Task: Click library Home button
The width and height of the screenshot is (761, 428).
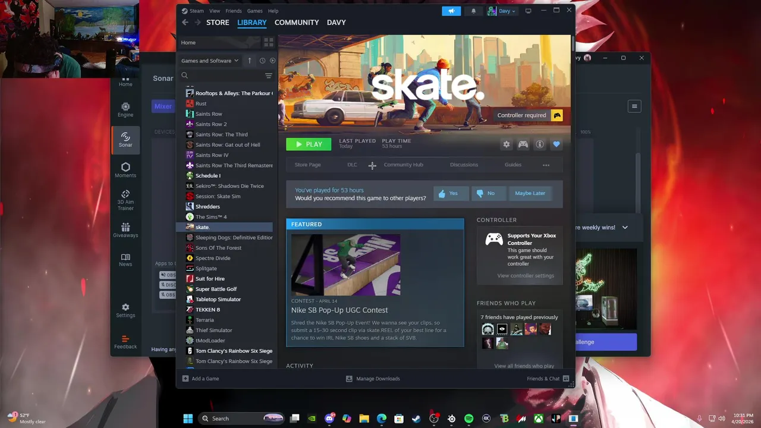Action: point(220,42)
